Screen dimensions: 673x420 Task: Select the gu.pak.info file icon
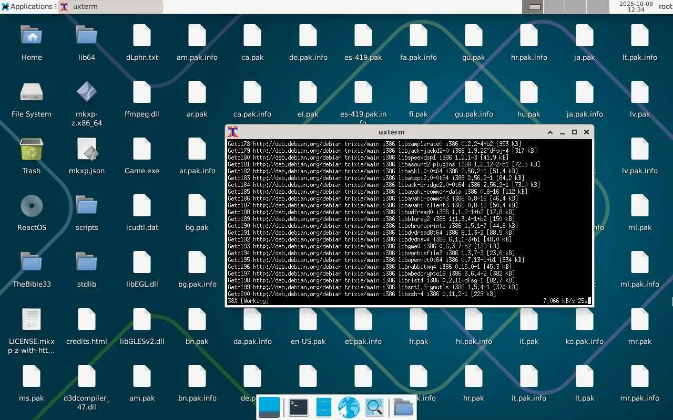tap(474, 92)
